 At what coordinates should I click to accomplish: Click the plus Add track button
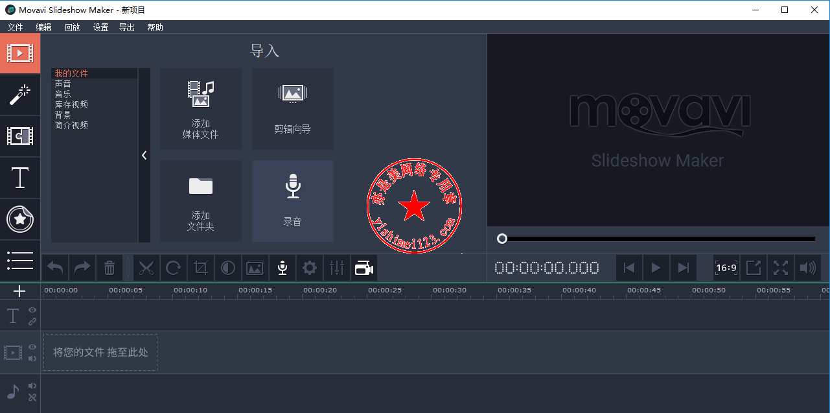(x=19, y=291)
